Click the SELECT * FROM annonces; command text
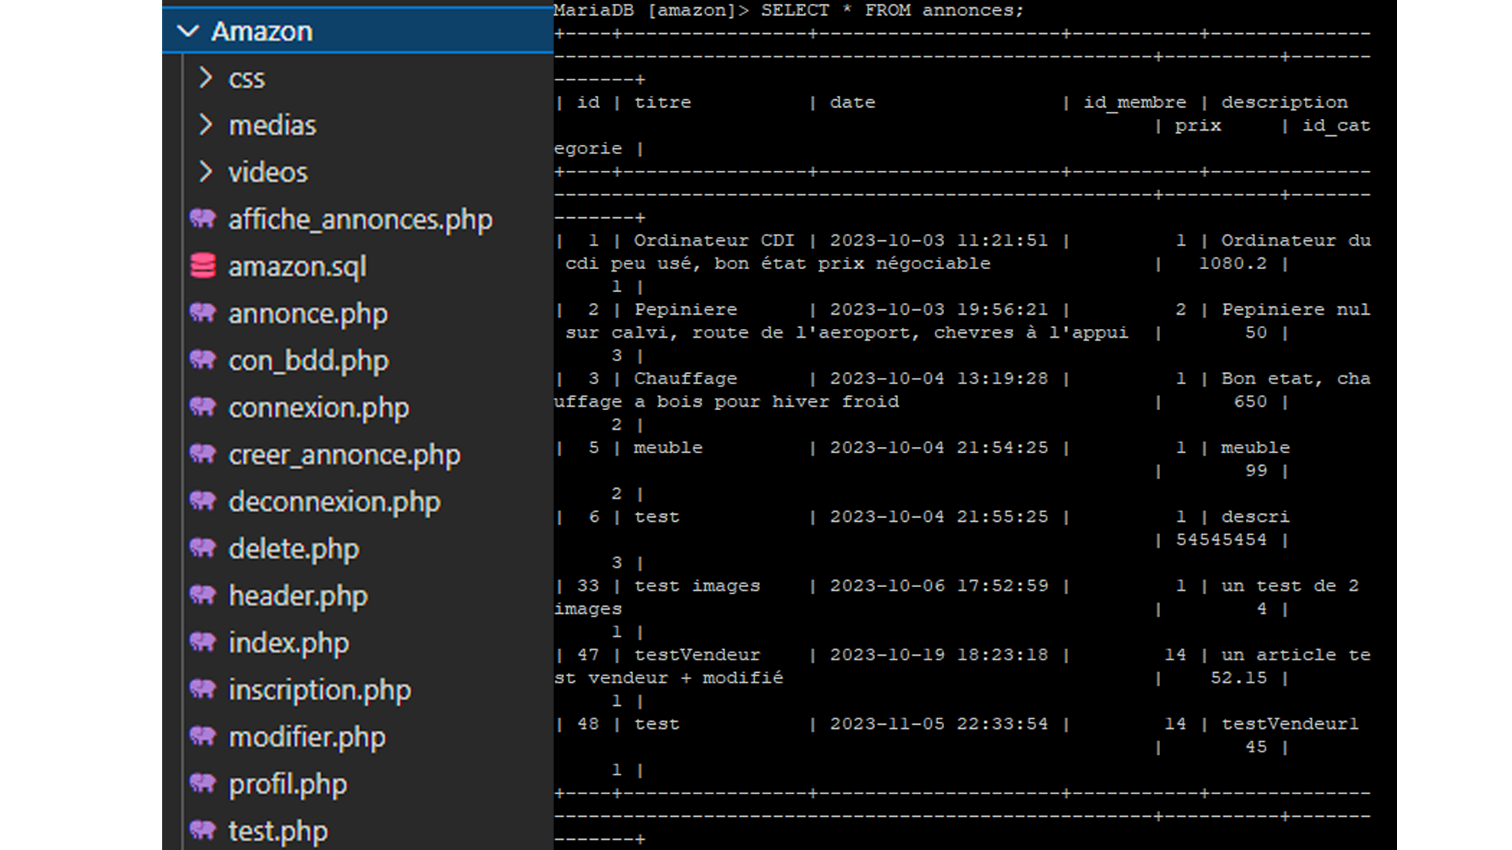This screenshot has height=850, width=1512. pyautogui.click(x=892, y=10)
